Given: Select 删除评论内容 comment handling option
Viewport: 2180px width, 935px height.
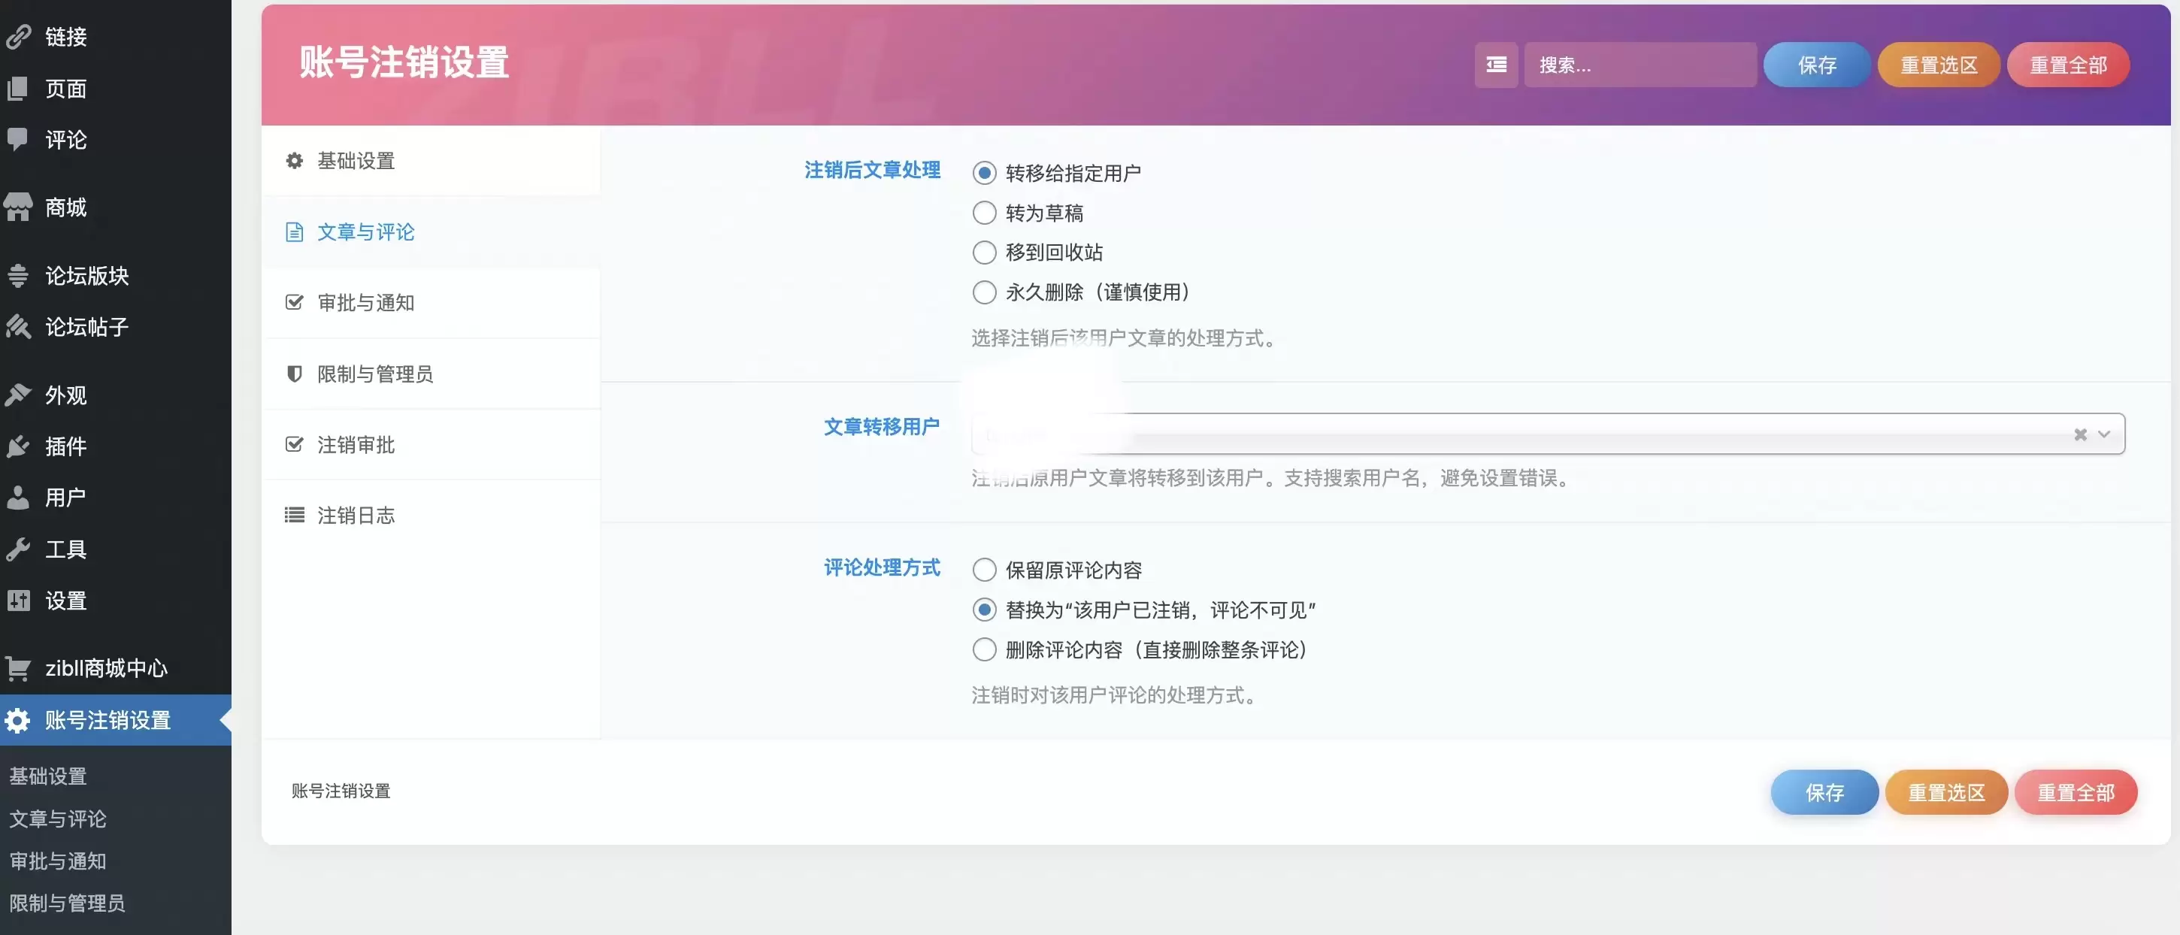Looking at the screenshot, I should [984, 649].
